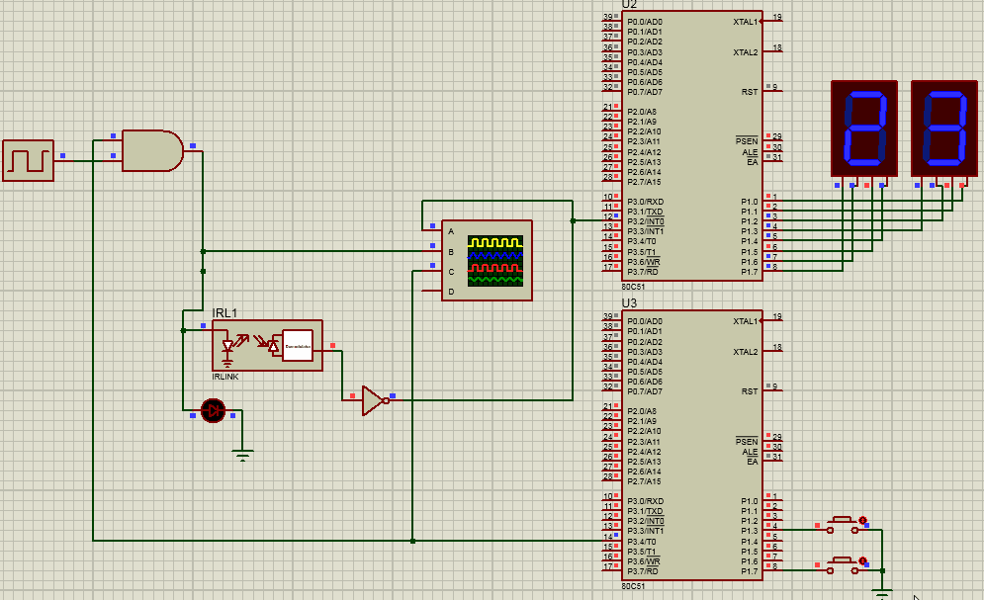Screen dimensions: 984x600
Task: Click the IRLINK optocoupler component body
Action: point(267,345)
